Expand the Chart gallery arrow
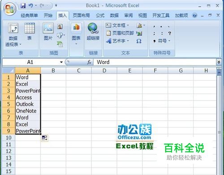This screenshot has height=175, width=224. (76, 44)
